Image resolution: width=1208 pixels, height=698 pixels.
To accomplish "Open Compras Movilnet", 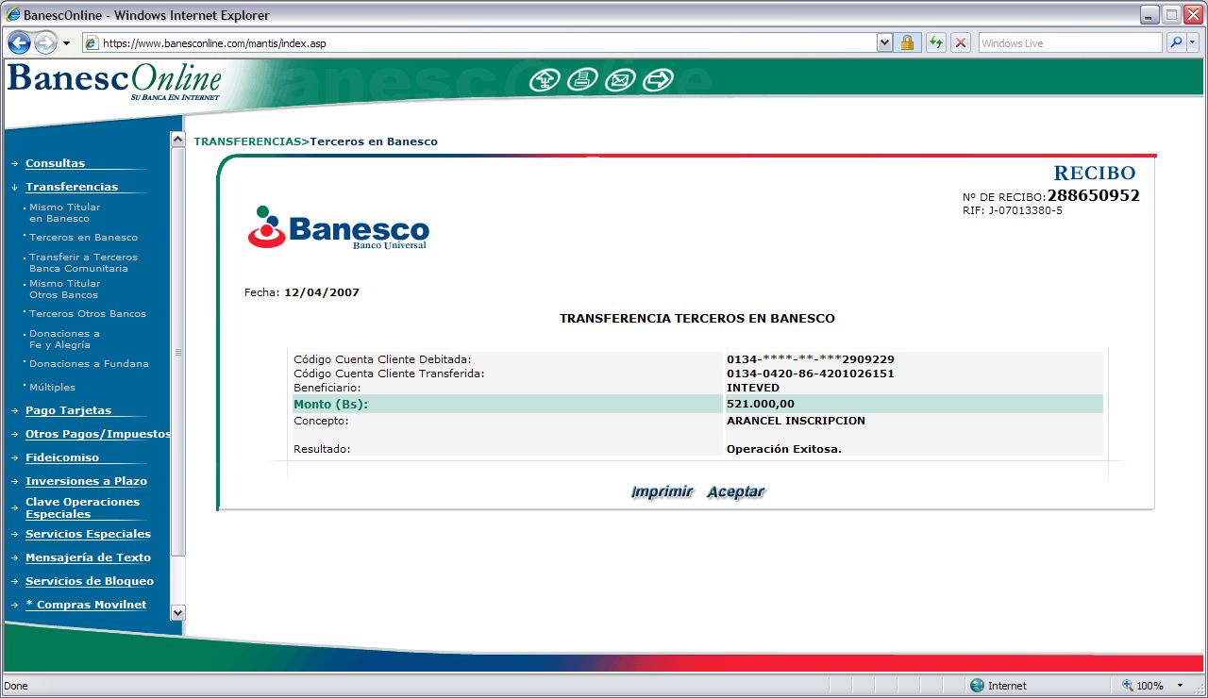I will tap(86, 605).
